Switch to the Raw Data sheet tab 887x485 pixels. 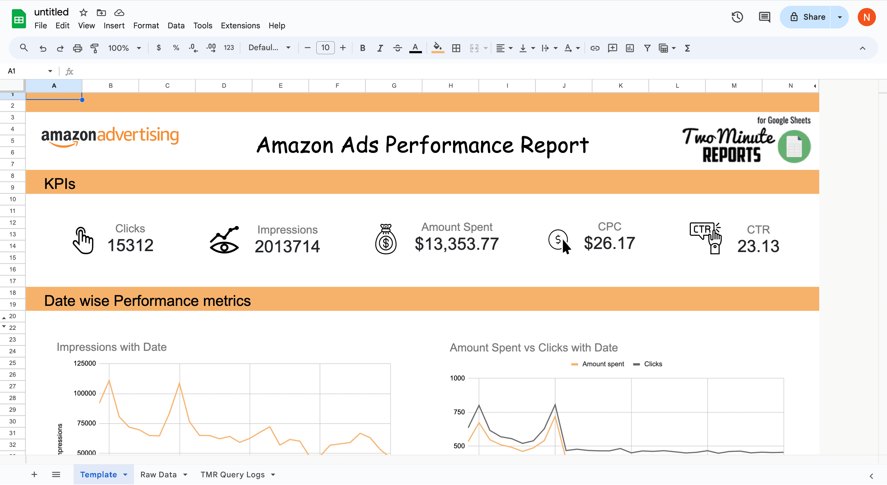[158, 474]
